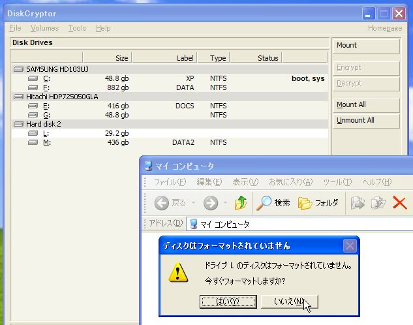Open お気に入り(A) menu in My Computer window
Screen dimensions: 413x325
pyautogui.click(x=290, y=182)
